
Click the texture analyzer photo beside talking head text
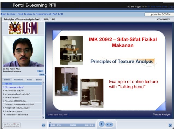92,93
